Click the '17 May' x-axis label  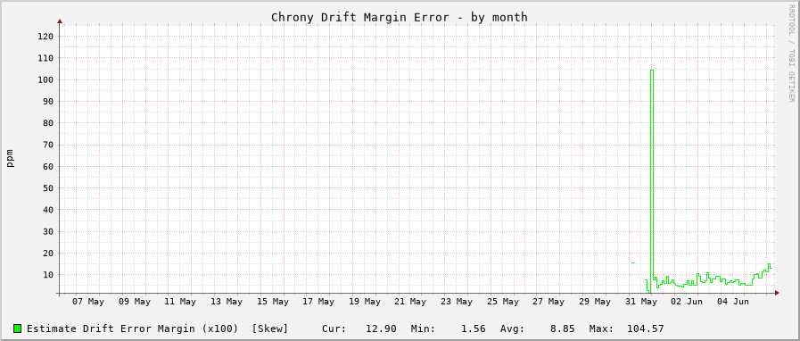click(319, 303)
